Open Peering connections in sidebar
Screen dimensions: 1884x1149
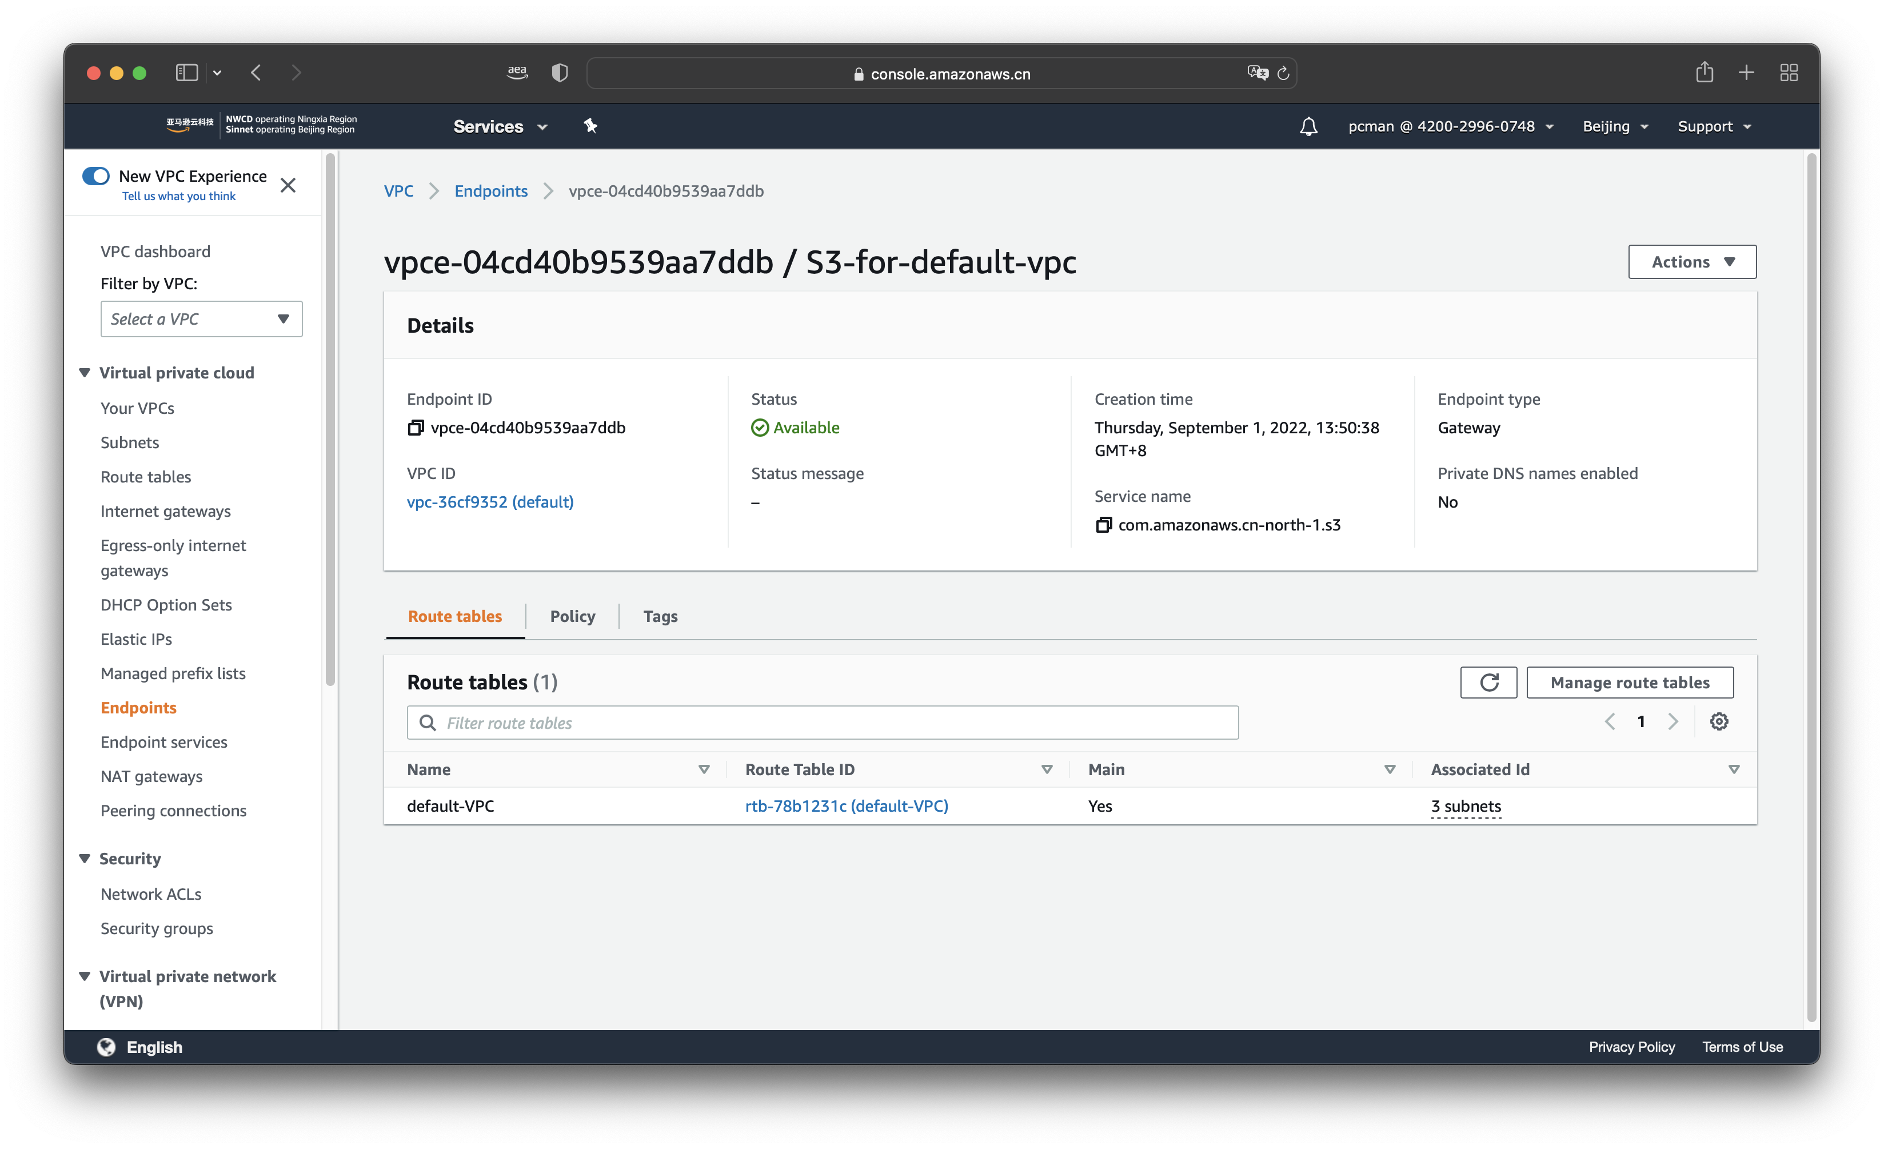pos(174,811)
